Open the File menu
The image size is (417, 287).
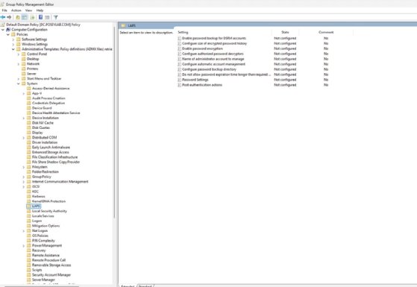pos(4,10)
